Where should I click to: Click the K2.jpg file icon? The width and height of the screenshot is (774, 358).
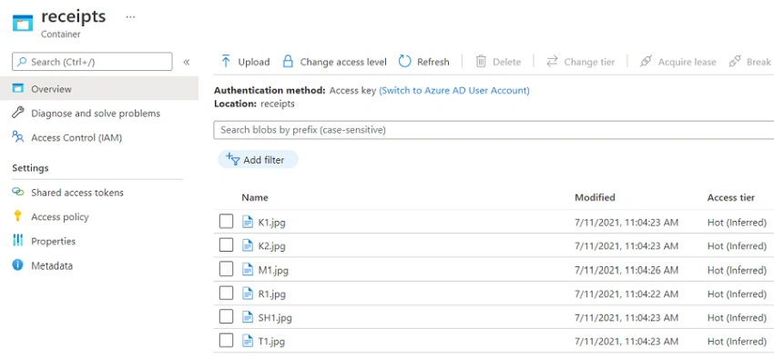248,245
